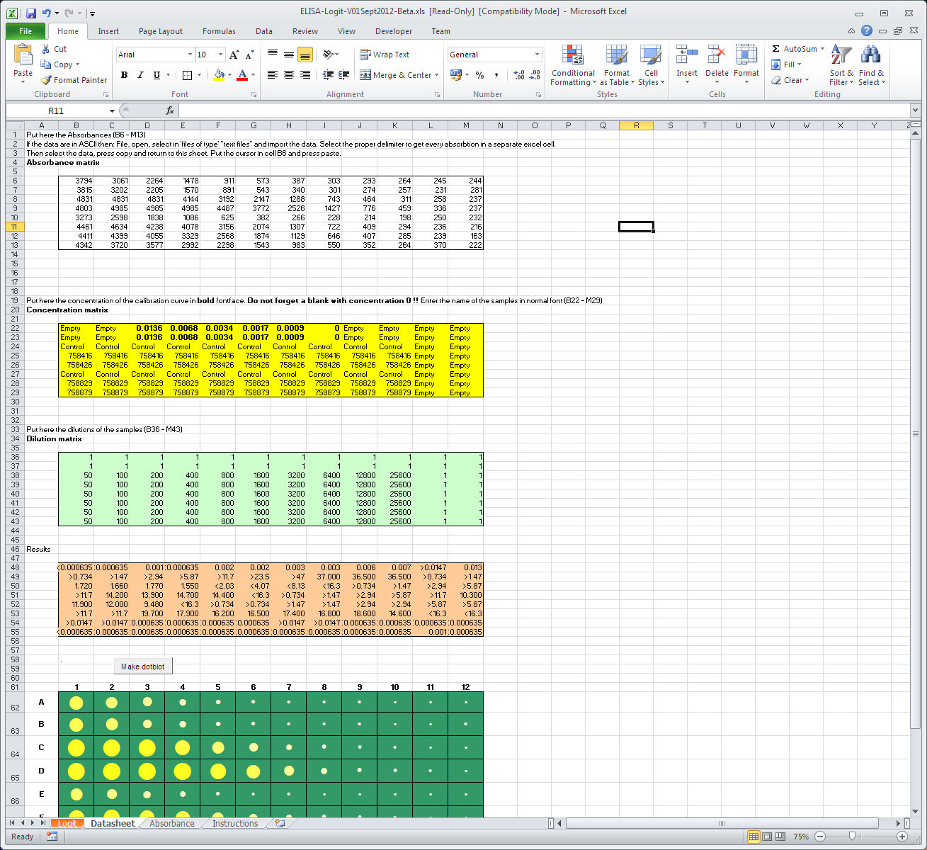Apply comma style number format
This screenshot has height=850, width=927.
pos(496,74)
